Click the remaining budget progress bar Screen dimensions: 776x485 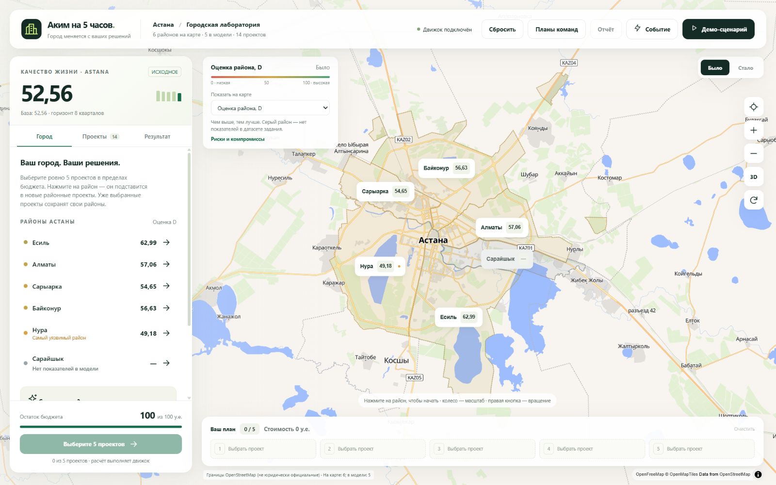(101, 427)
